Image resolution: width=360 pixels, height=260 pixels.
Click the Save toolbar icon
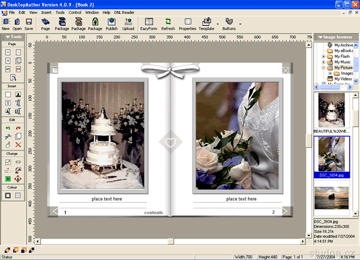[28, 22]
